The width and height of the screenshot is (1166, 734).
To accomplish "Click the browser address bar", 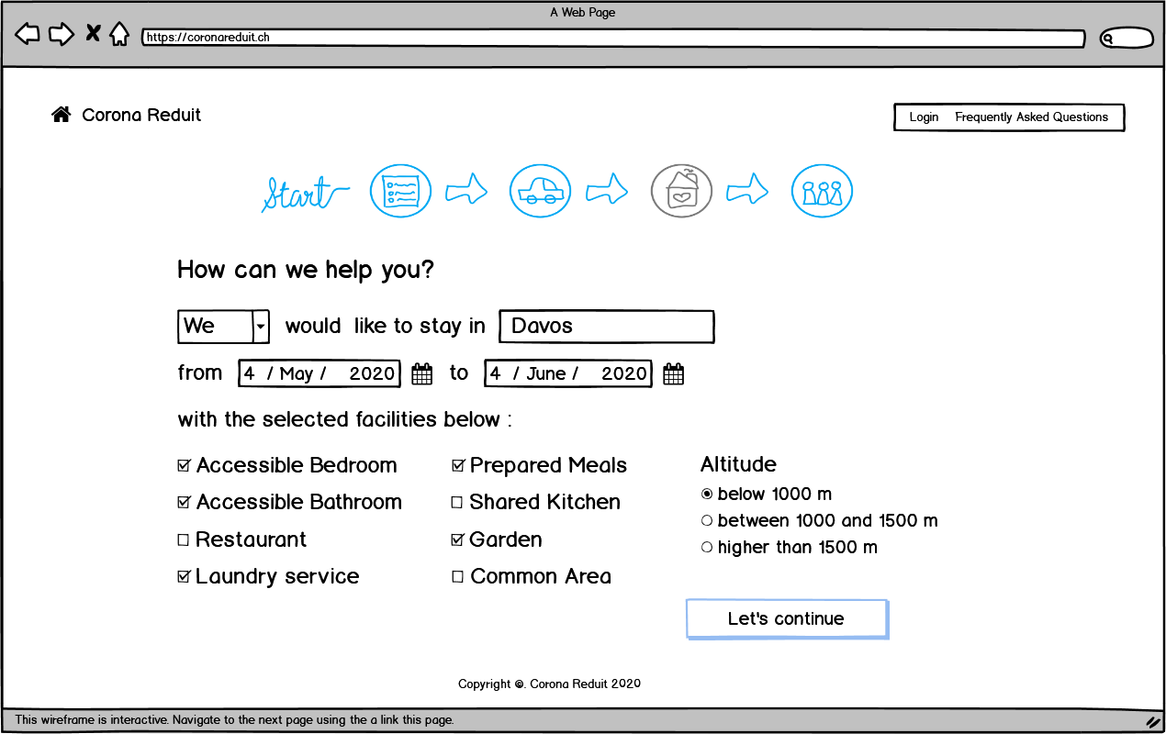I will click(x=613, y=39).
